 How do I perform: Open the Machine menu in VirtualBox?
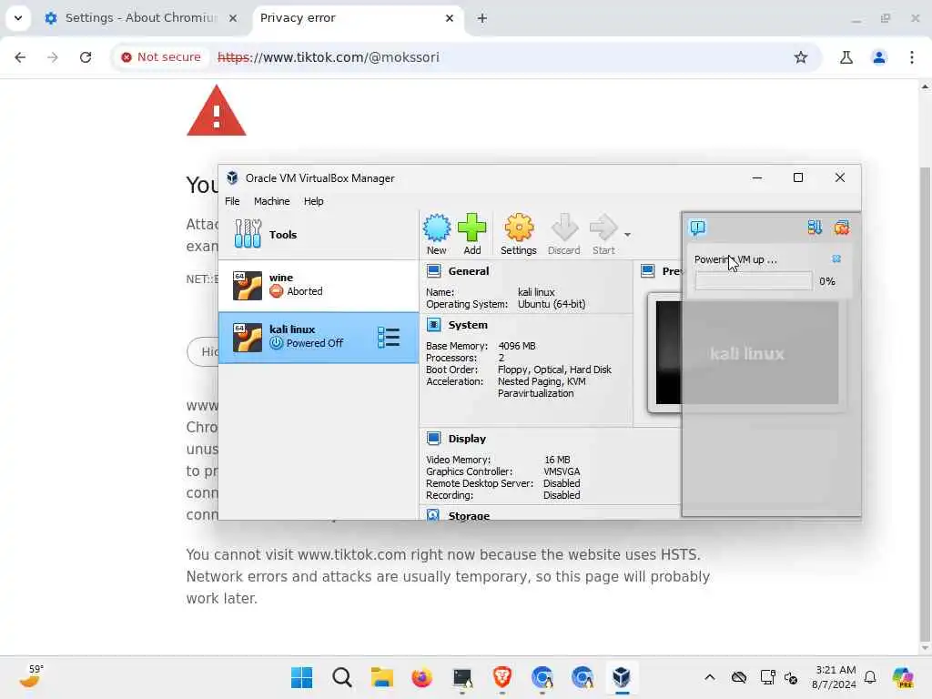coord(271,201)
